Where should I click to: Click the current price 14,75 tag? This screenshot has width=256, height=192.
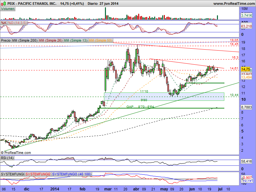click(x=245, y=69)
